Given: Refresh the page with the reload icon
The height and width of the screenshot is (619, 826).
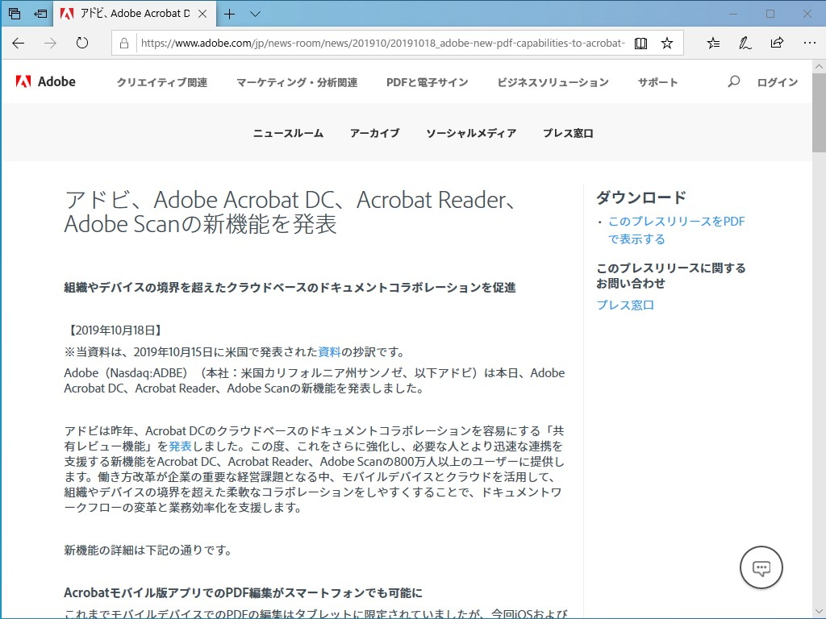Looking at the screenshot, I should [x=82, y=43].
